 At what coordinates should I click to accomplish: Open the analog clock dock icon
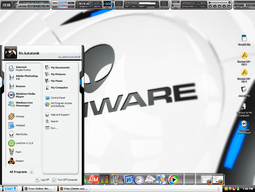(x=139, y=180)
